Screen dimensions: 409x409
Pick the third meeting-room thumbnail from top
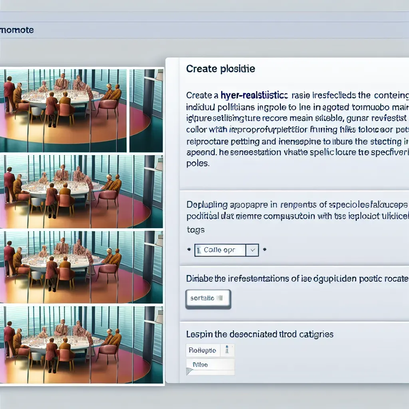click(81, 267)
